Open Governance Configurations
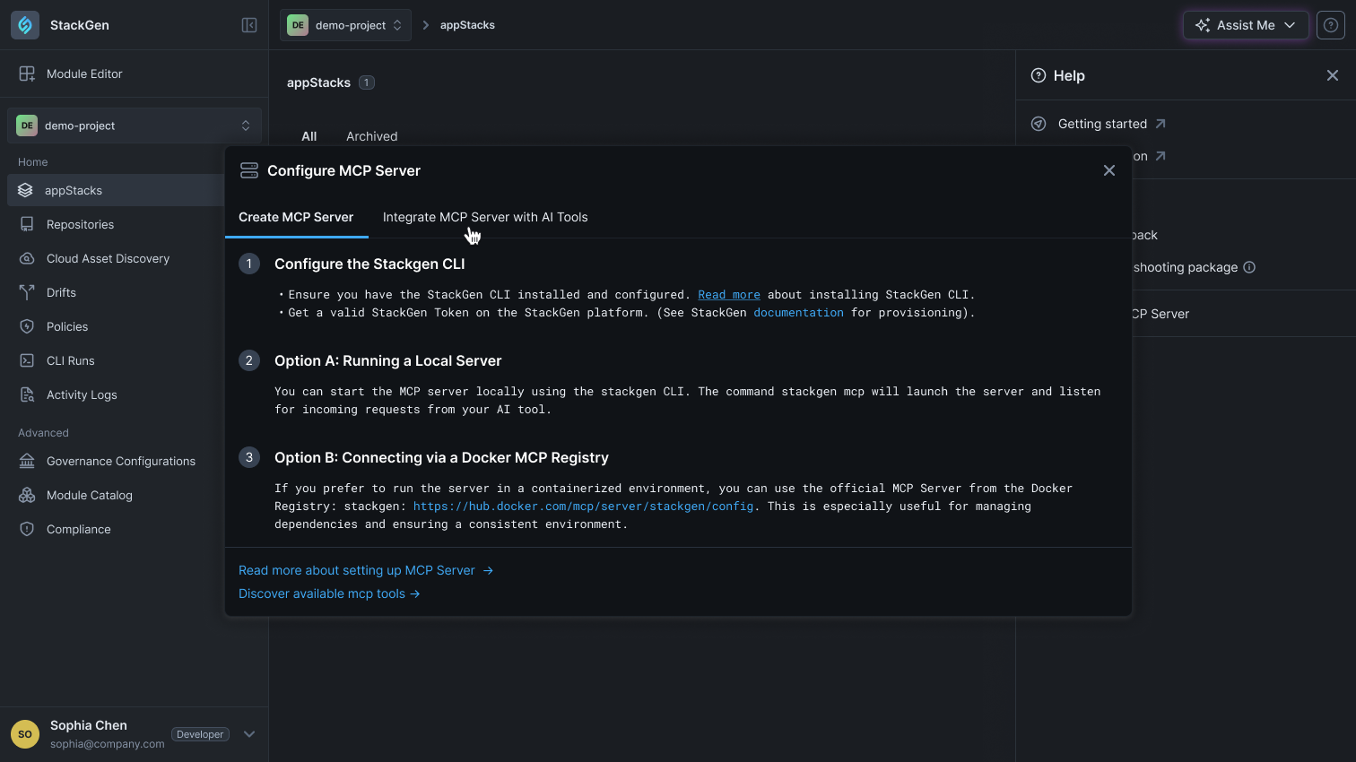This screenshot has width=1356, height=762. pos(121,461)
